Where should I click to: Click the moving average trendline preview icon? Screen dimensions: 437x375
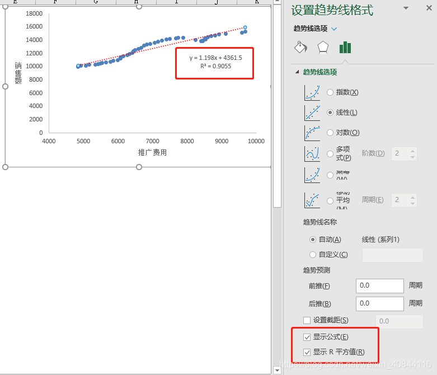(x=312, y=200)
